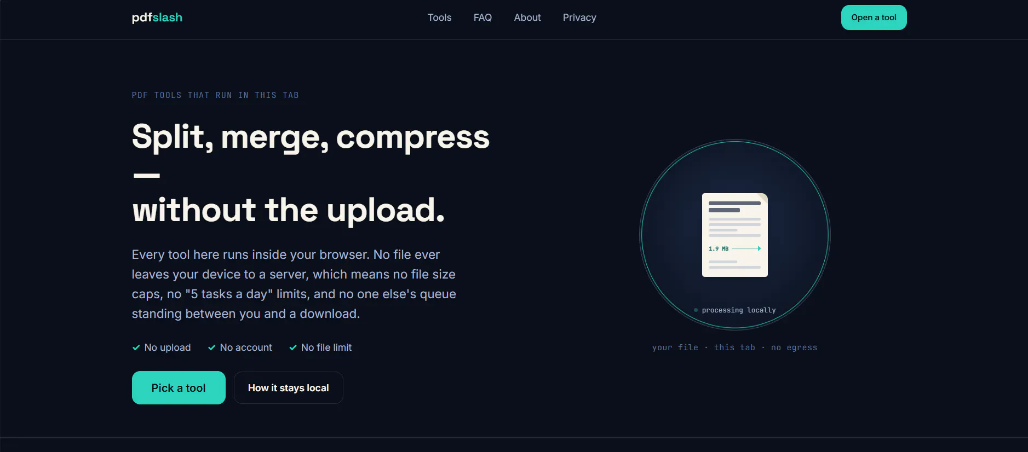The image size is (1028, 452).
Task: Click the checkmark beside No file limit
Action: tap(293, 347)
